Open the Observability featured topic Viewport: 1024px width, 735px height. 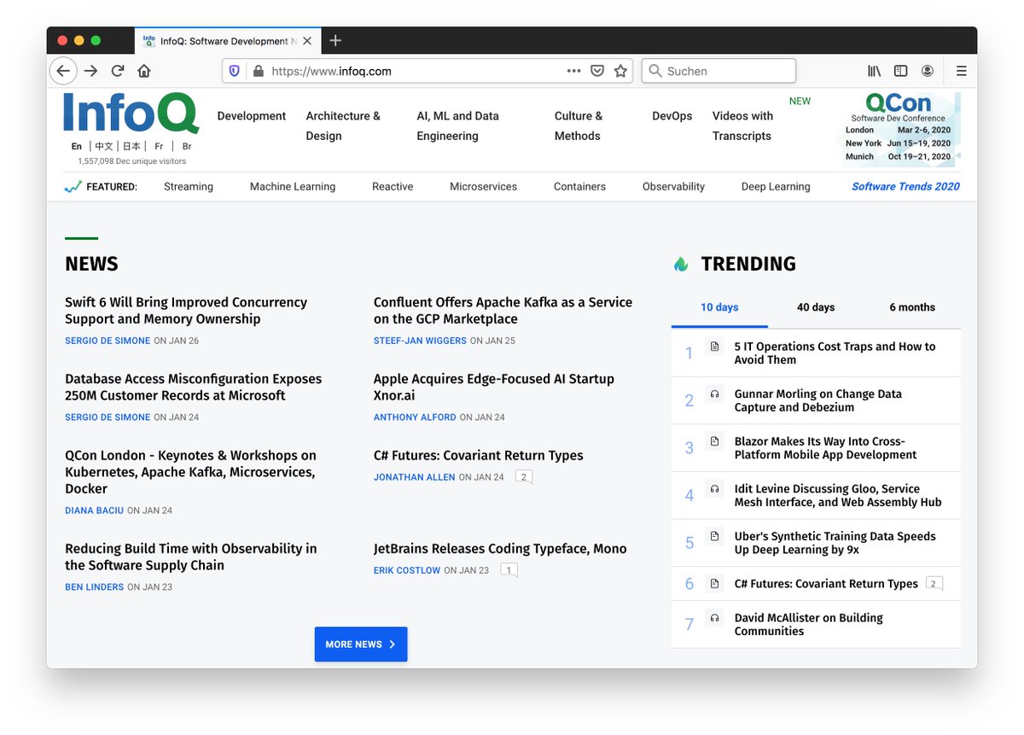673,186
